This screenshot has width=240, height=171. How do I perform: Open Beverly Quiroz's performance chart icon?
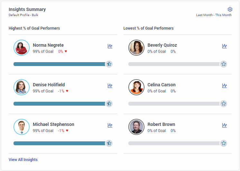click(x=225, y=46)
